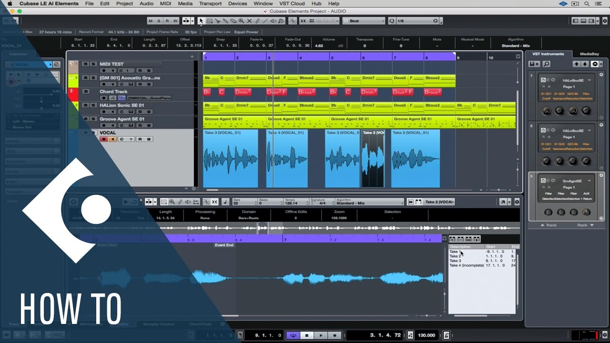Select Take 4 (incomplete) region row
The height and width of the screenshot is (343, 610).
pyautogui.click(x=481, y=265)
